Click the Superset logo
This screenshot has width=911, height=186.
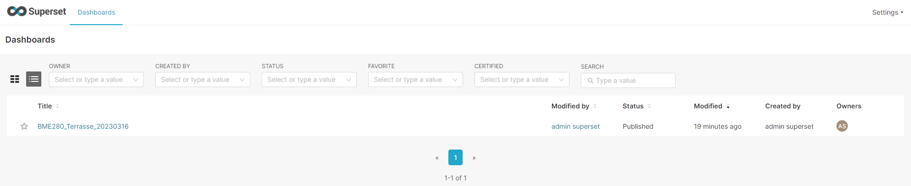click(x=37, y=11)
